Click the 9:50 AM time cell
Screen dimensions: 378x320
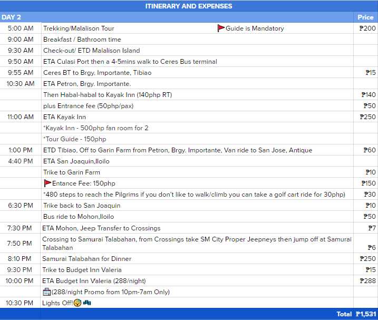point(21,62)
